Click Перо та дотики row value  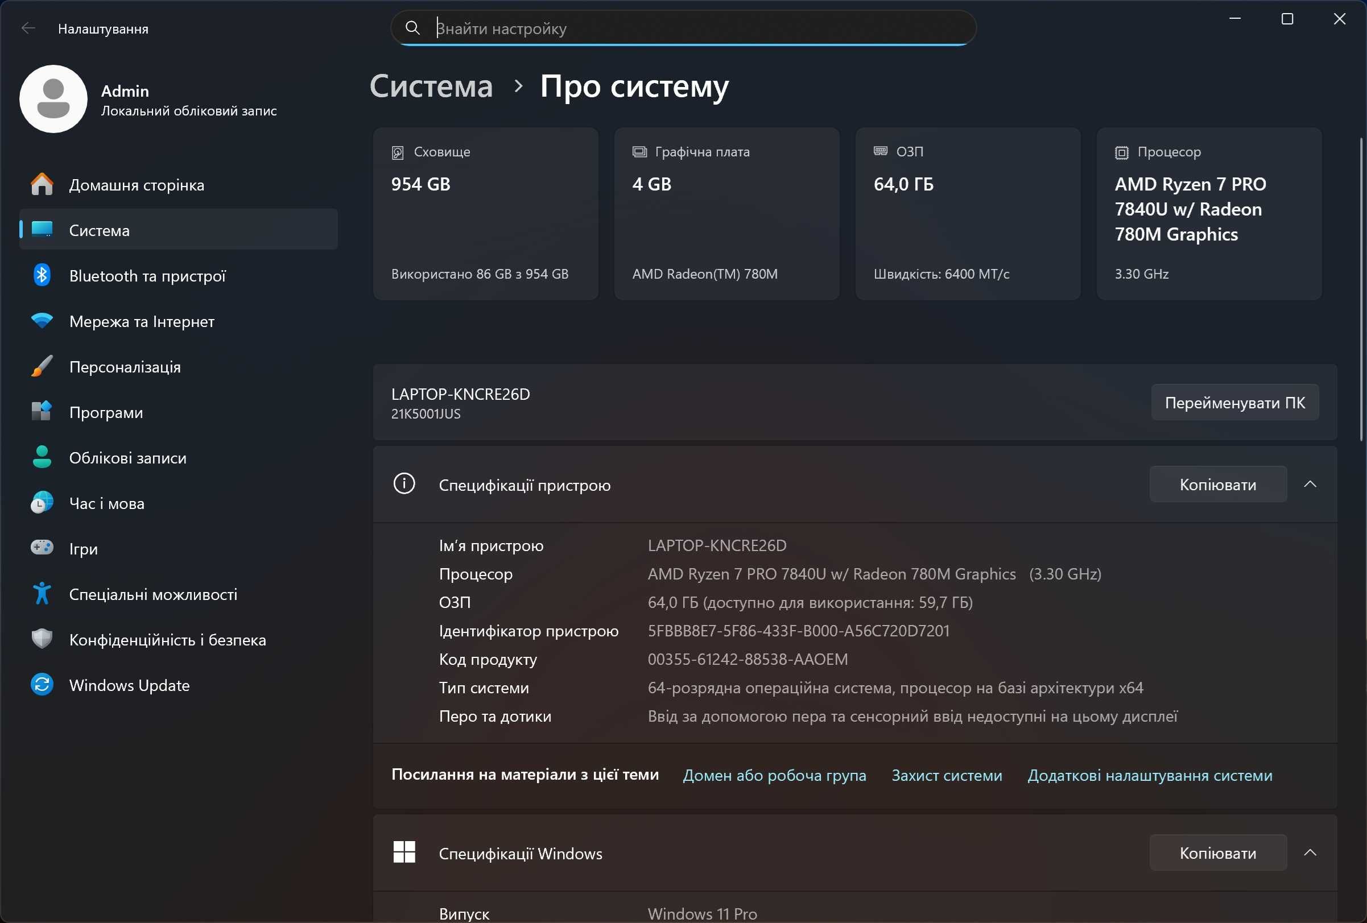point(912,715)
